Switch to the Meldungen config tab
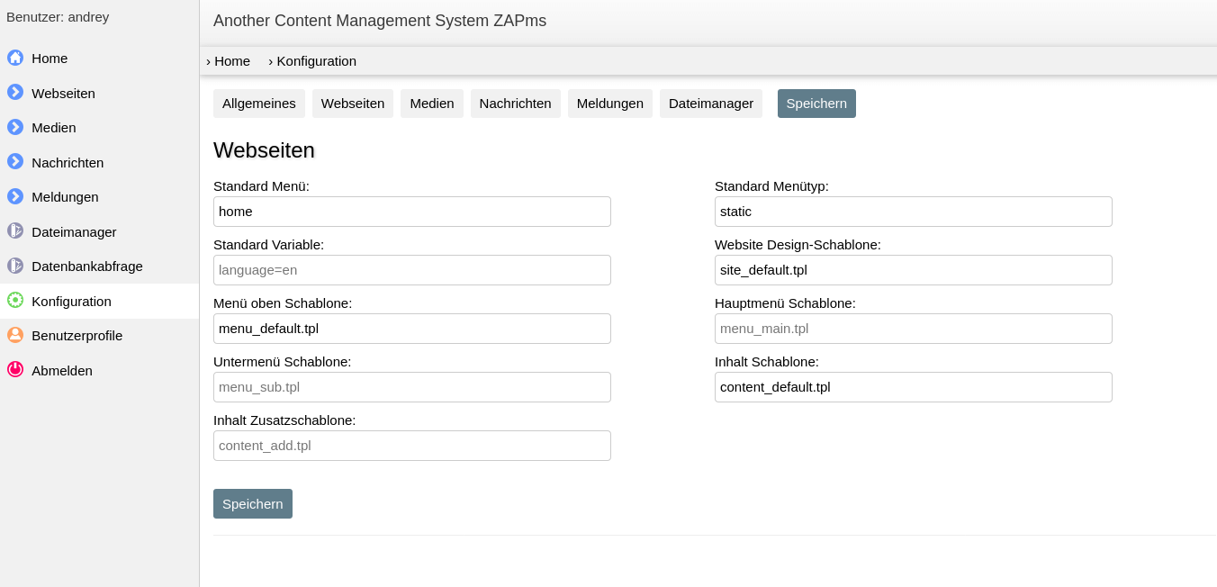The height and width of the screenshot is (587, 1217). click(610, 104)
